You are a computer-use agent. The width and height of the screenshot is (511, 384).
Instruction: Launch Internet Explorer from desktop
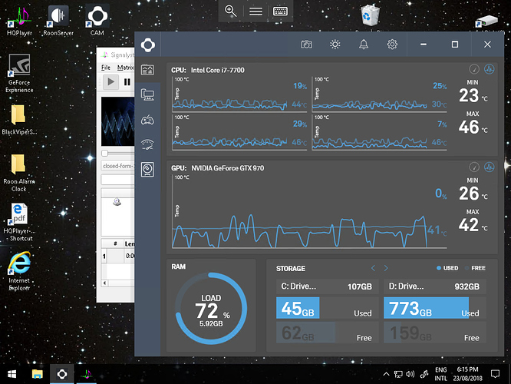tap(19, 271)
